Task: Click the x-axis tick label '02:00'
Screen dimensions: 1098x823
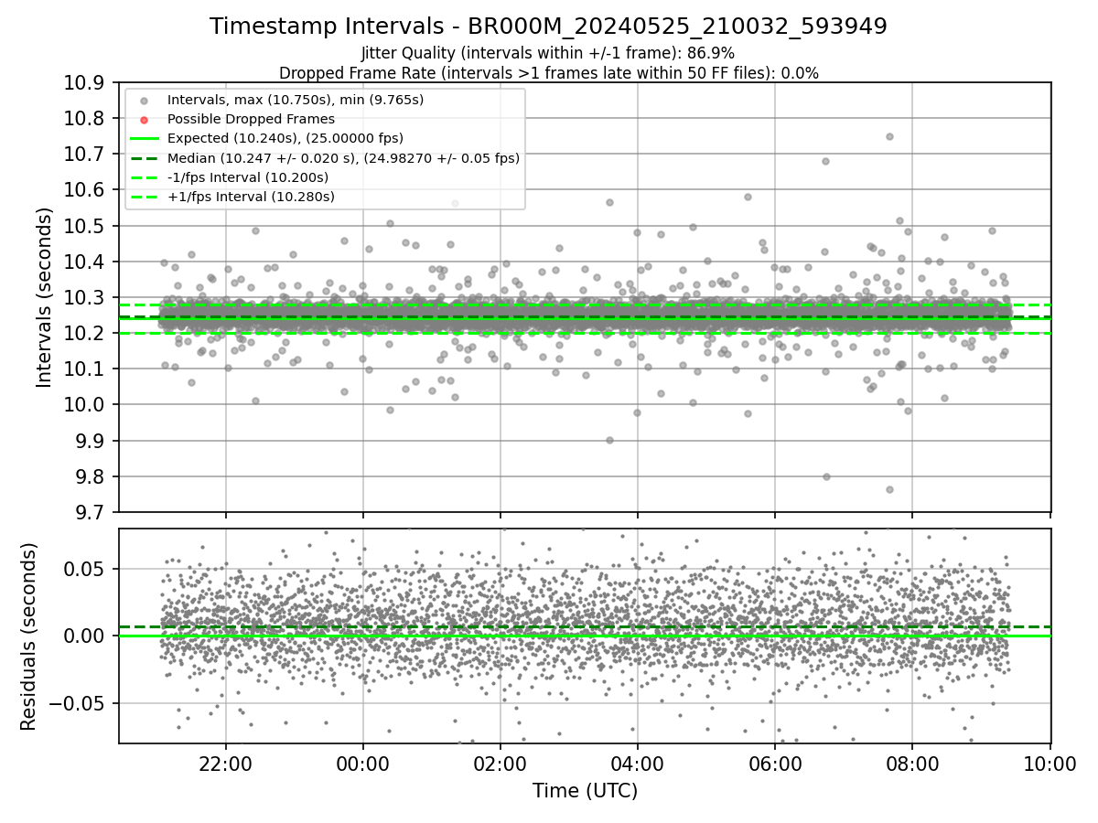Action: (x=500, y=763)
